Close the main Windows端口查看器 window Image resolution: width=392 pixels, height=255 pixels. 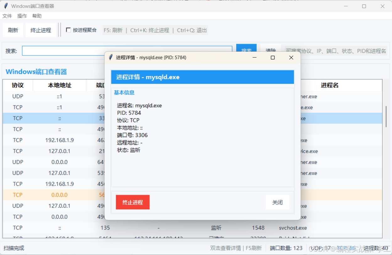383,6
